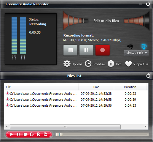Stop playback in the red player bar

(x=25, y=135)
